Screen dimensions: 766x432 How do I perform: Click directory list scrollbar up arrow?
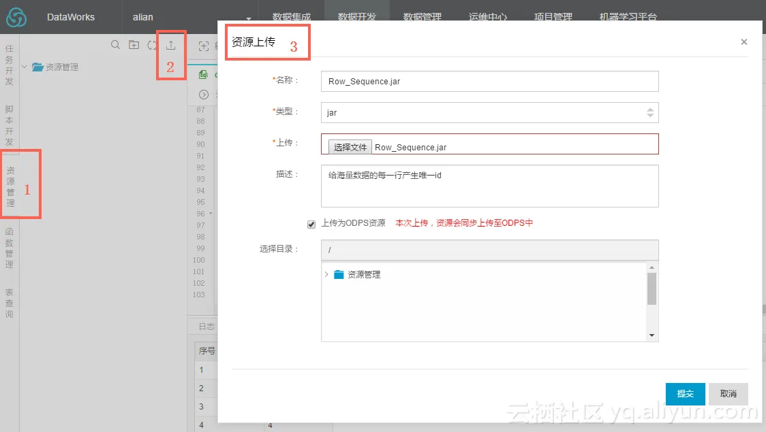pos(652,267)
